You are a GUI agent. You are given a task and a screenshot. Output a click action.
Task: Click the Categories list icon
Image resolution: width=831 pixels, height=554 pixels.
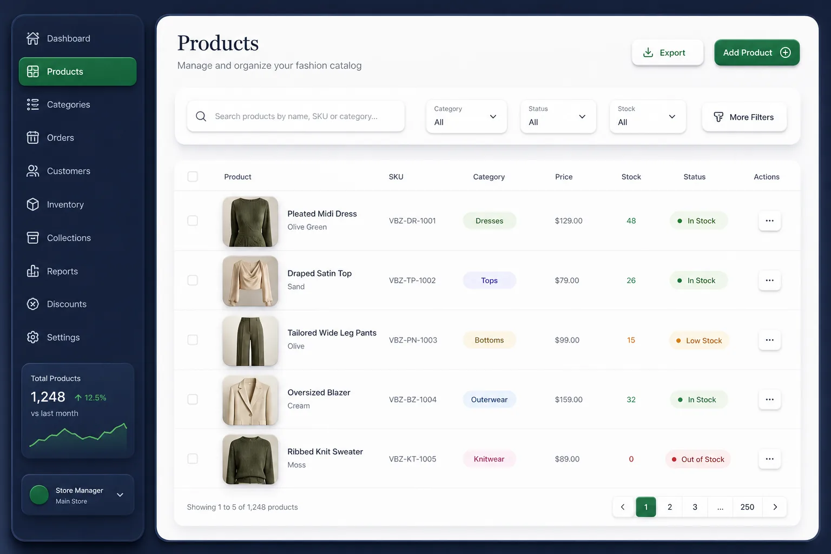pyautogui.click(x=33, y=104)
